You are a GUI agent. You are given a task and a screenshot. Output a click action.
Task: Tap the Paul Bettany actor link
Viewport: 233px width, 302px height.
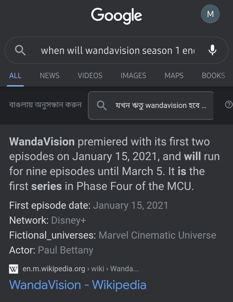[65, 250]
